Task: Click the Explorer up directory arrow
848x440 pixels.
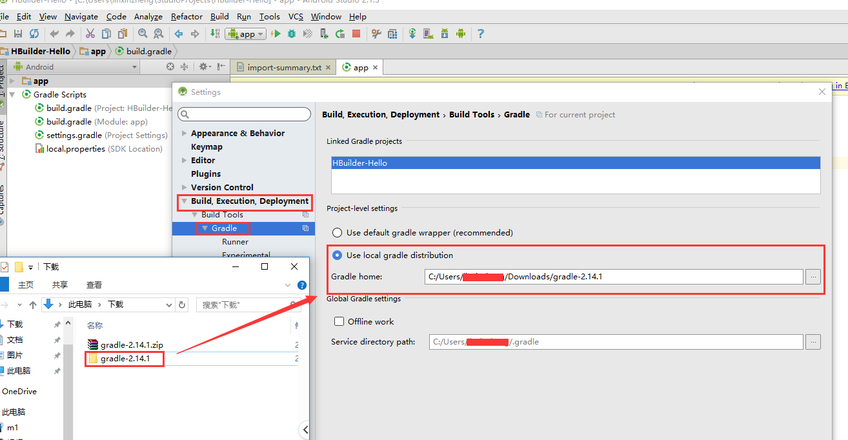Action: (32, 305)
